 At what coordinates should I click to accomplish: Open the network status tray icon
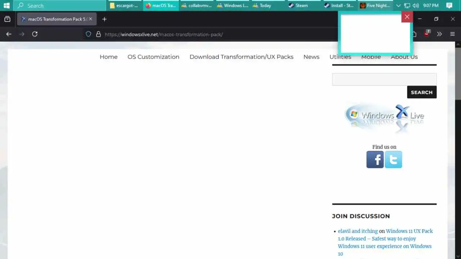407,5
